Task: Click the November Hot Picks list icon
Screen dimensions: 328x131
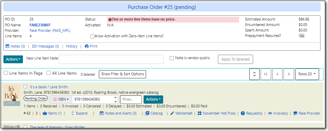Action: [x=199, y=113]
